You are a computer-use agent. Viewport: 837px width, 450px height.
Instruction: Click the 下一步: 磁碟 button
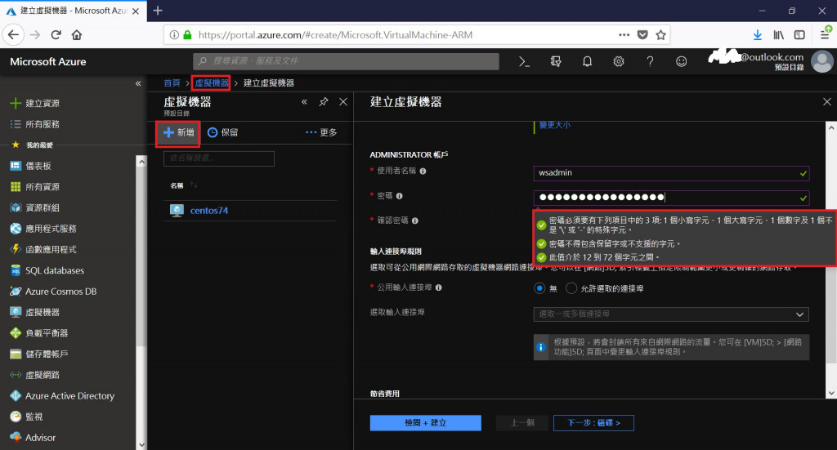(593, 423)
